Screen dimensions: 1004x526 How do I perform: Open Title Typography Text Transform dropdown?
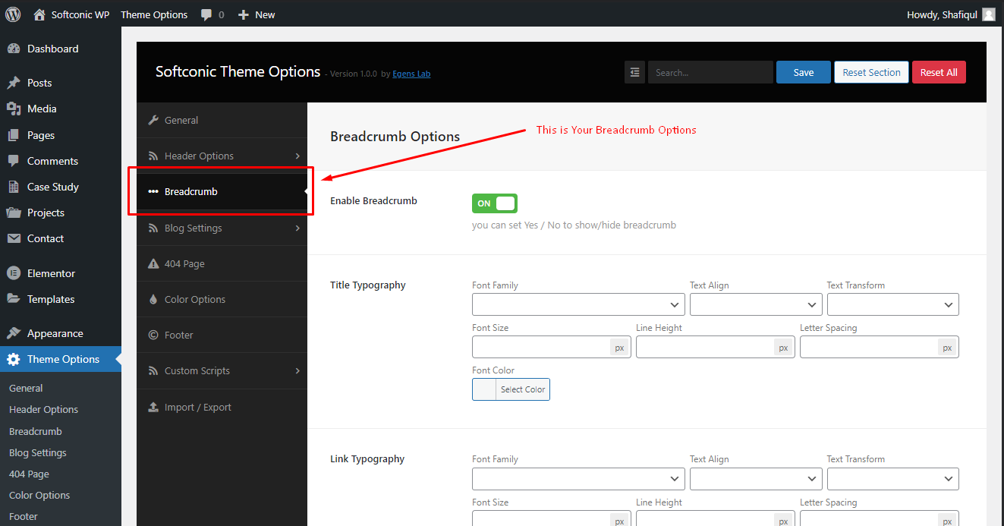tap(893, 304)
